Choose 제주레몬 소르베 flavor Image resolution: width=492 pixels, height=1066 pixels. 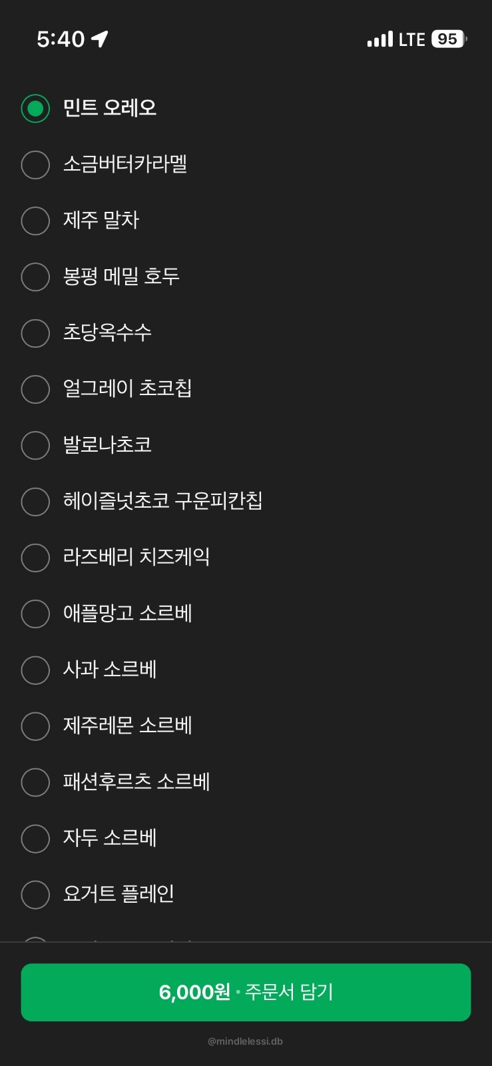[x=35, y=726]
